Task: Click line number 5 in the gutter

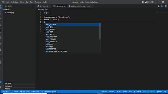Action: tap(40, 22)
